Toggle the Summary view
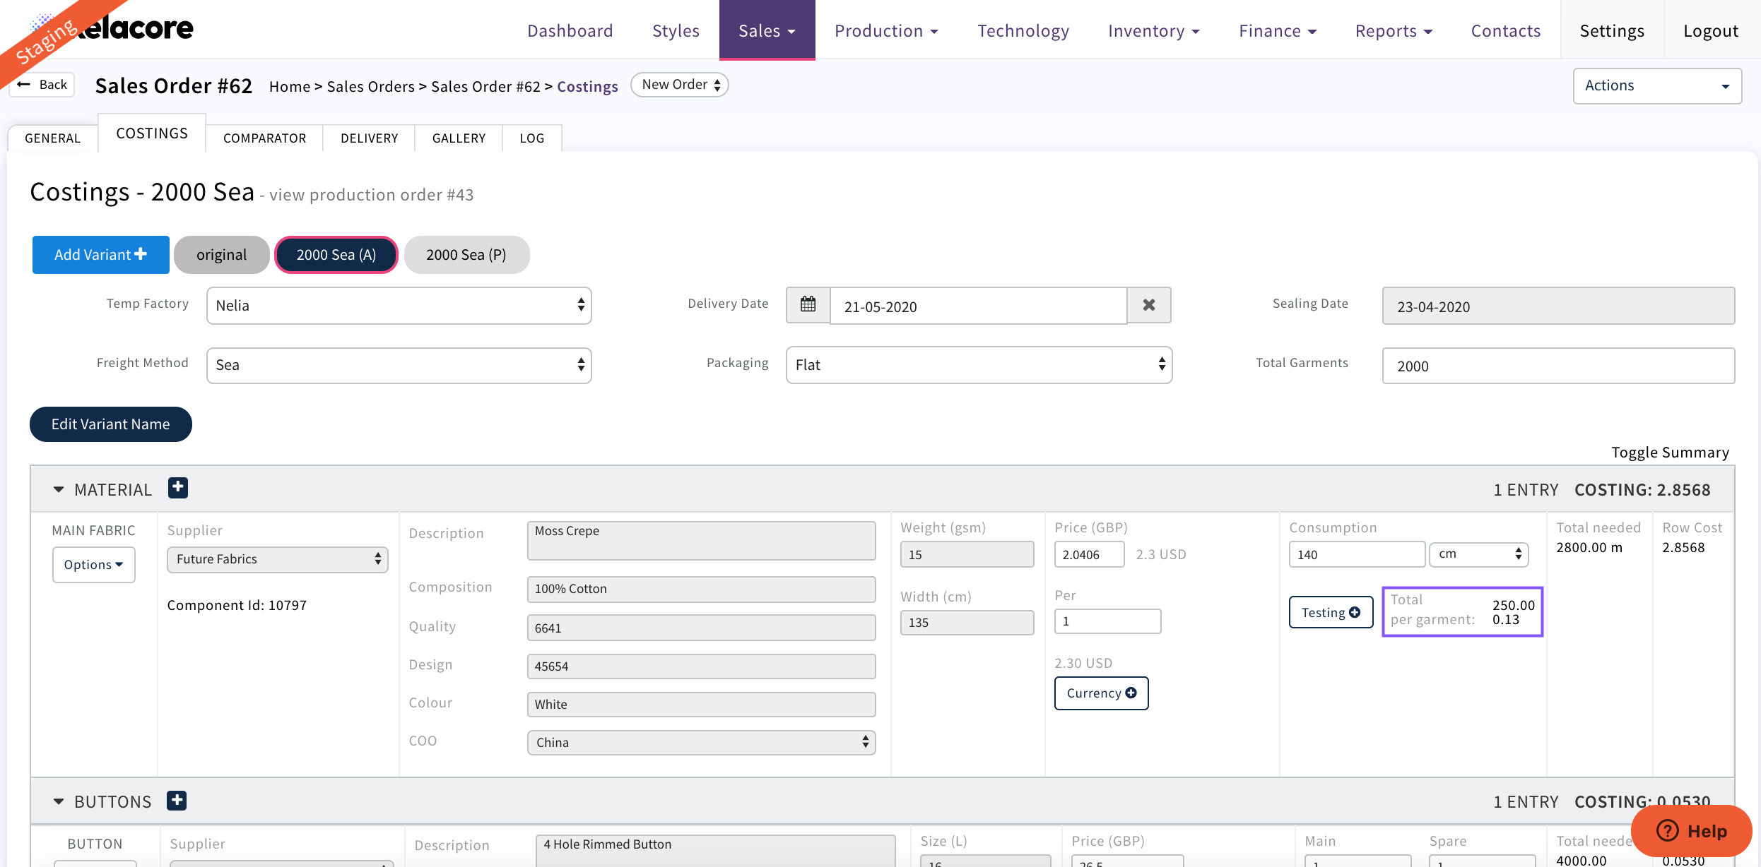This screenshot has width=1761, height=867. click(x=1670, y=453)
